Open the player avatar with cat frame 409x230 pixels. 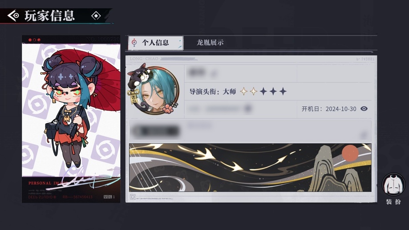tap(154, 89)
